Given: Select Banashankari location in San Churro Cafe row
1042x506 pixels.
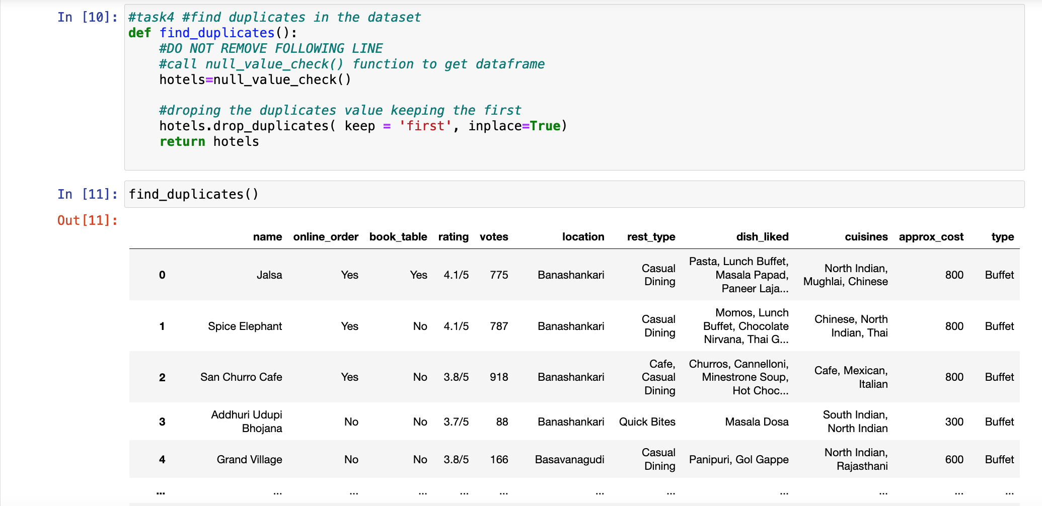Looking at the screenshot, I should click(x=570, y=377).
